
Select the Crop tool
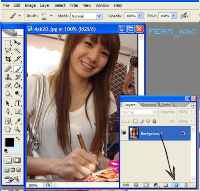click(8, 59)
